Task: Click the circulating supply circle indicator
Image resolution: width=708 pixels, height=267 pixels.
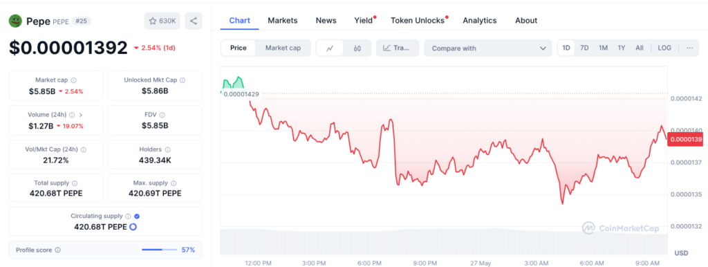Action: pos(133,227)
